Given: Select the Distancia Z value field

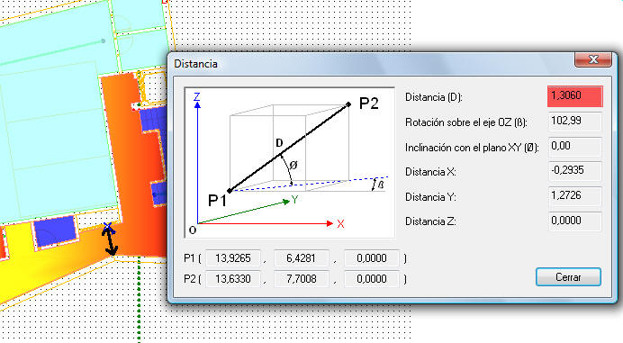Looking at the screenshot, I should [x=575, y=221].
